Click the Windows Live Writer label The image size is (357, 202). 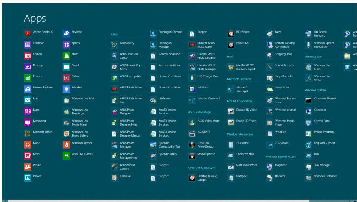[322, 78]
